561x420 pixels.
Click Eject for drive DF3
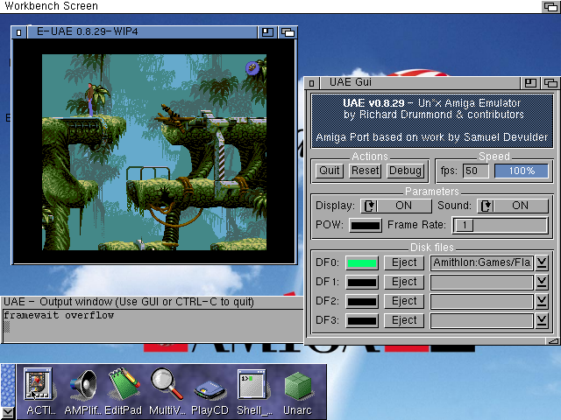[404, 320]
